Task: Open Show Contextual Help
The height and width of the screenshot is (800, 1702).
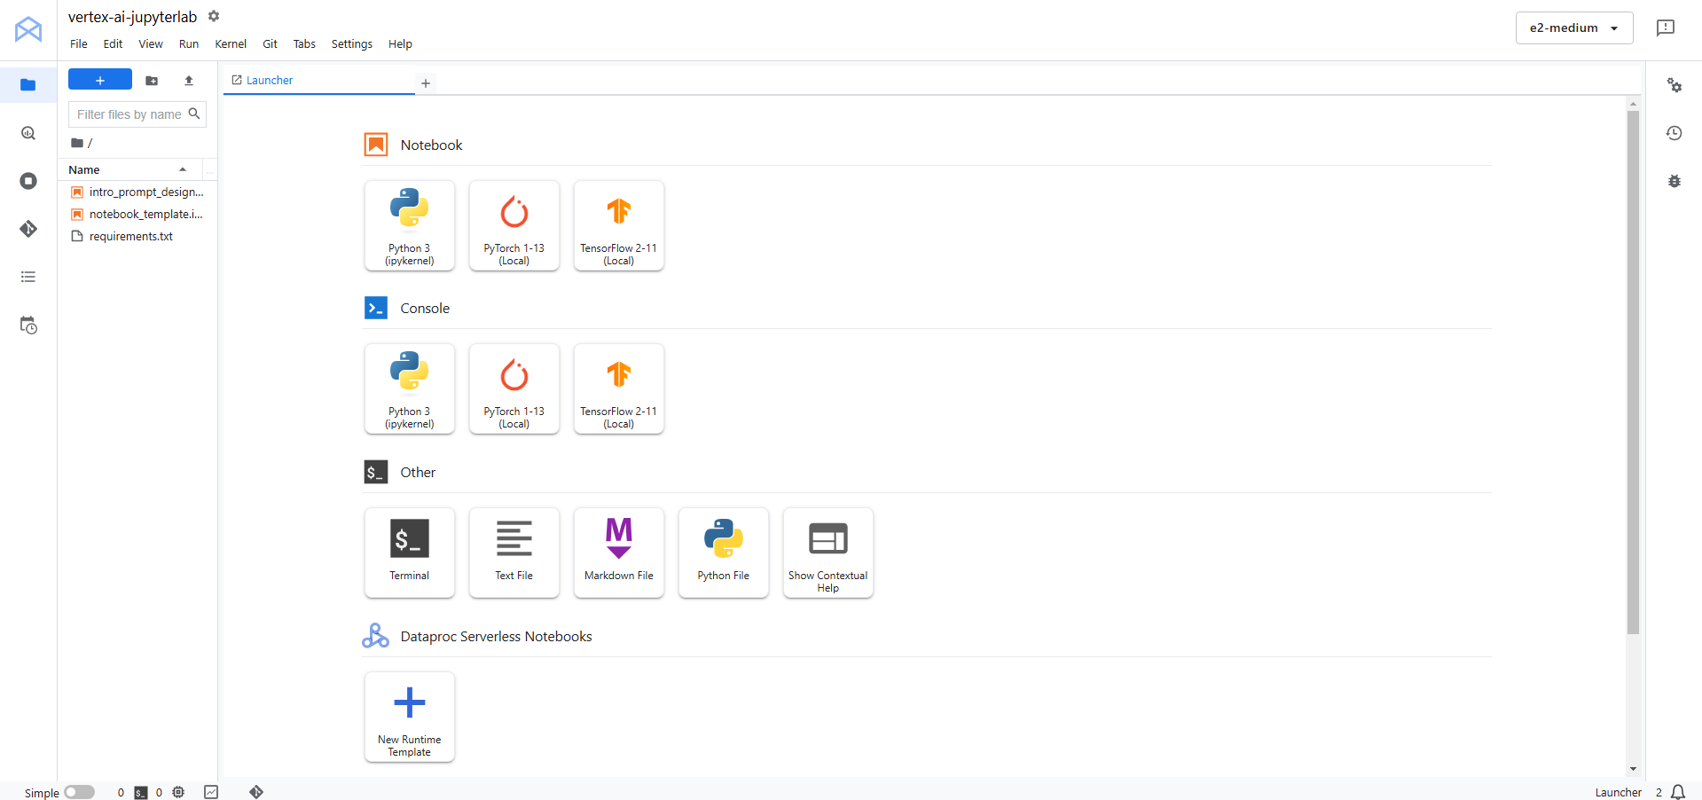Action: (827, 553)
